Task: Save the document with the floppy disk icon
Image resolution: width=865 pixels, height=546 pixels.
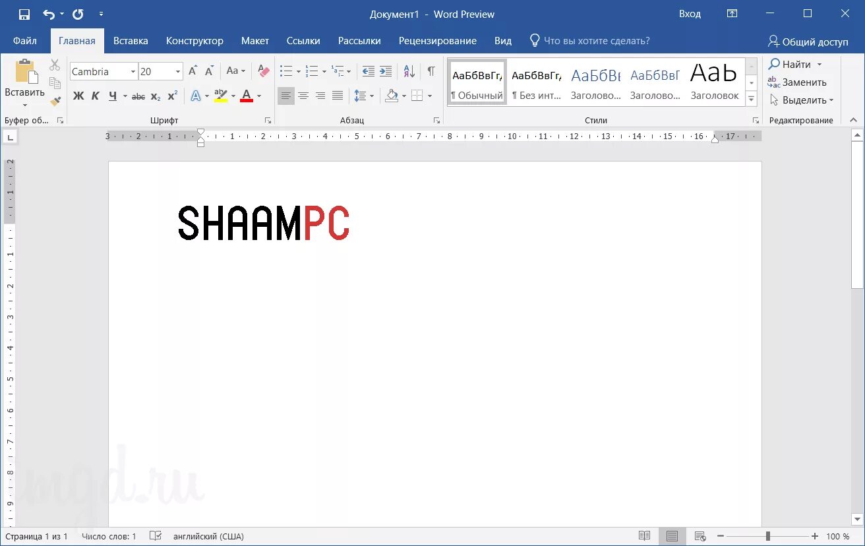Action: [x=24, y=14]
